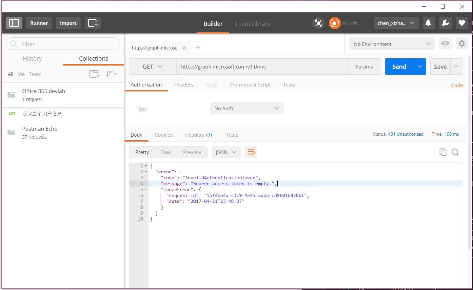The image size is (473, 290).
Task: Click the interceptor satellite icon
Action: 318,23
